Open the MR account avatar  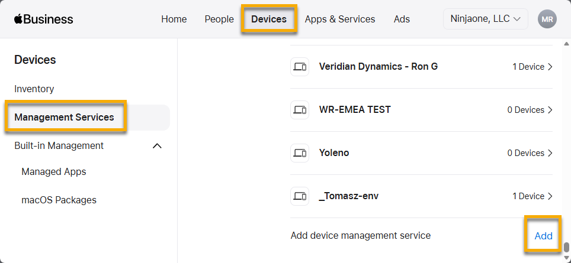click(547, 20)
